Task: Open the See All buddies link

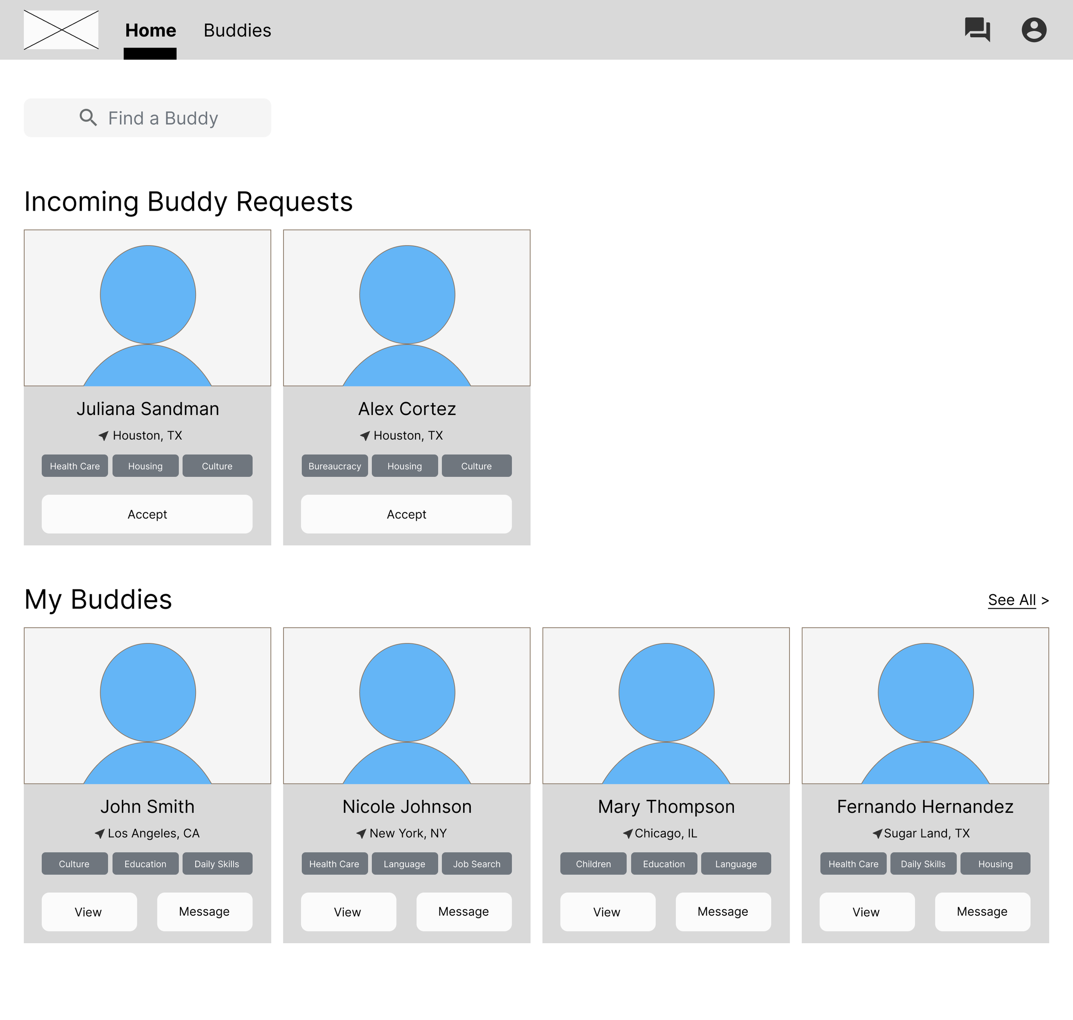Action: click(x=1012, y=600)
